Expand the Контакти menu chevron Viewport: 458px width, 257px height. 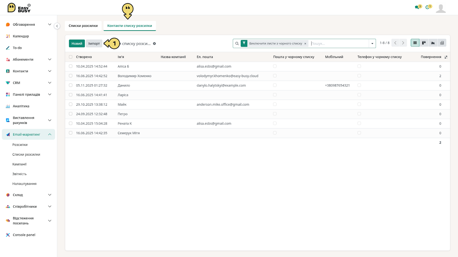[x=50, y=71]
